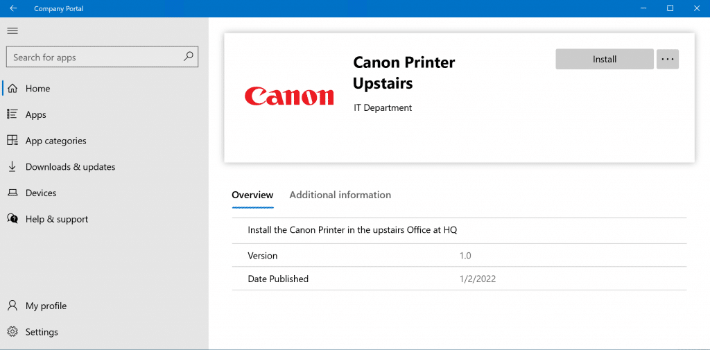Open My profile label
The image size is (710, 350).
(x=46, y=306)
